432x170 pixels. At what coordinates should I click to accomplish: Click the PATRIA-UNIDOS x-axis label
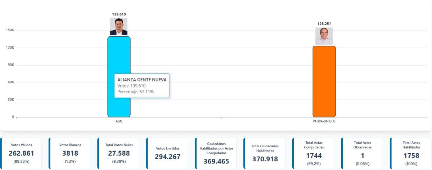tap(324, 121)
